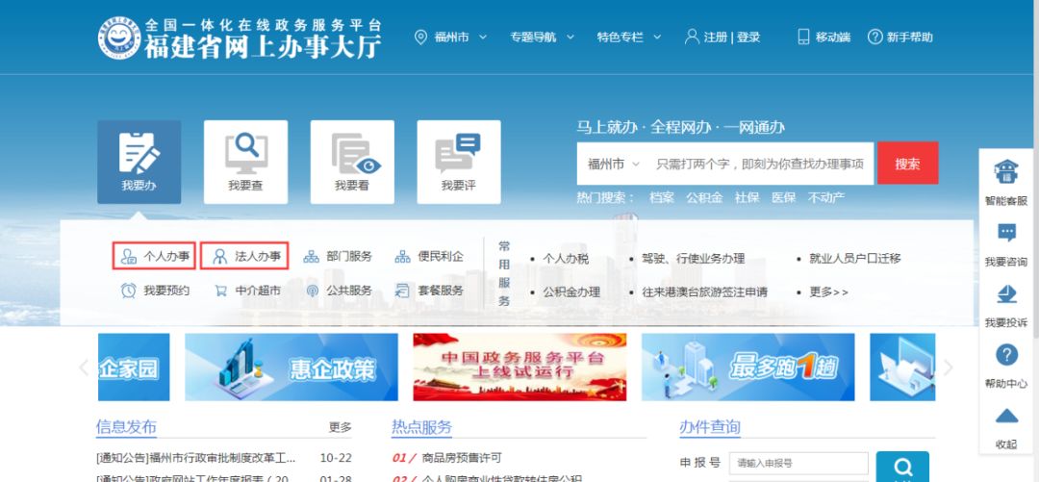Open 个人办事 with its person icon
The height and width of the screenshot is (482, 1039).
tap(154, 257)
